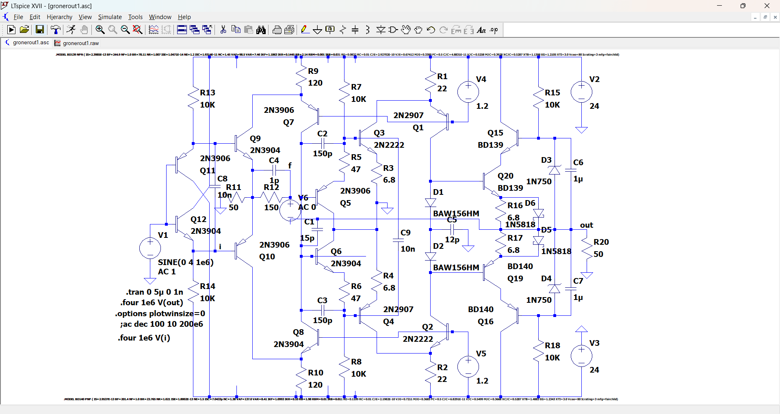This screenshot has height=414, width=780.
Task: Open the Window menu
Action: (x=160, y=17)
